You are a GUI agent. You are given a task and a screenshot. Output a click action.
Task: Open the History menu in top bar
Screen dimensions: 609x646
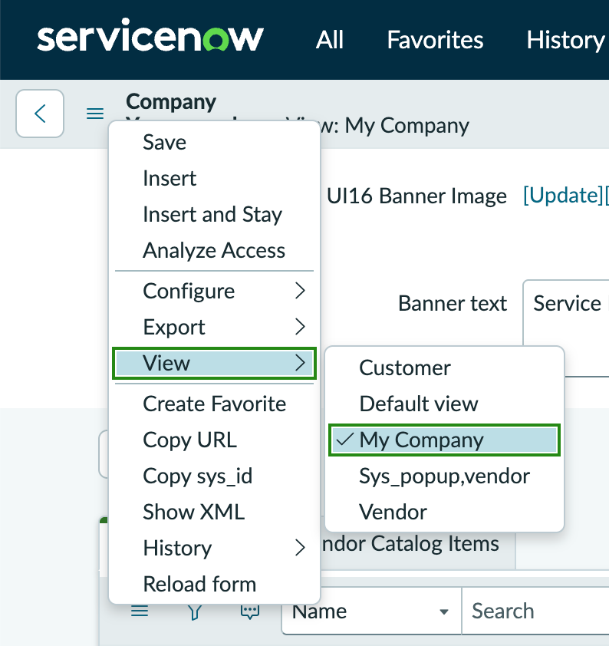coord(565,40)
